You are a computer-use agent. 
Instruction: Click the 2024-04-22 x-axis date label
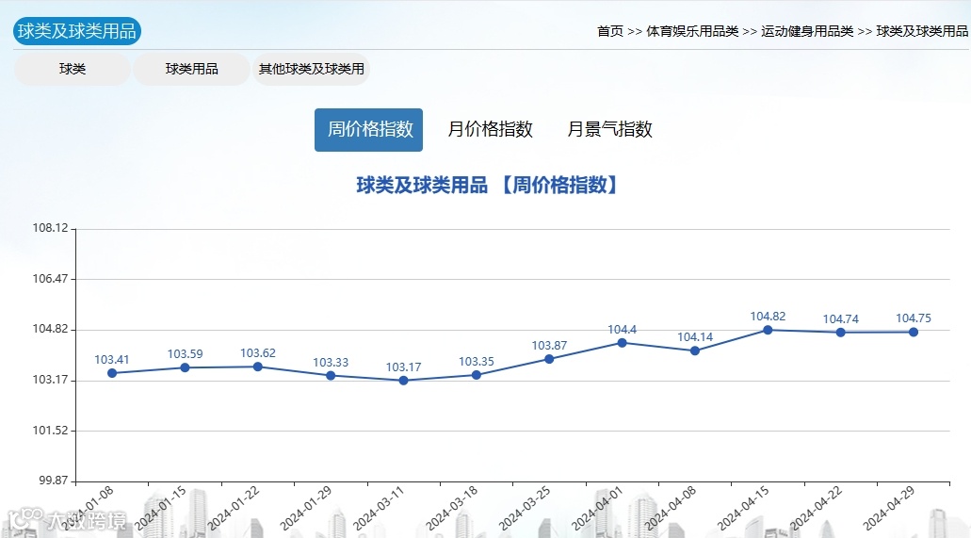[816, 508]
